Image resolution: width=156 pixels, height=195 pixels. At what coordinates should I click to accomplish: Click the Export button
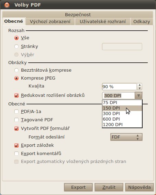coord(78,187)
